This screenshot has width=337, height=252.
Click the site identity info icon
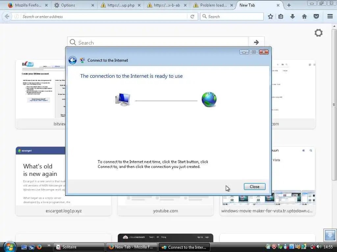tap(16, 16)
